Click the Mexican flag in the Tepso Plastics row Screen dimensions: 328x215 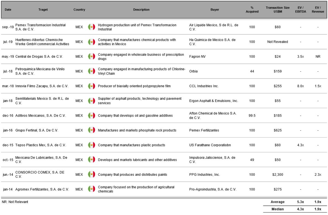tap(92, 145)
